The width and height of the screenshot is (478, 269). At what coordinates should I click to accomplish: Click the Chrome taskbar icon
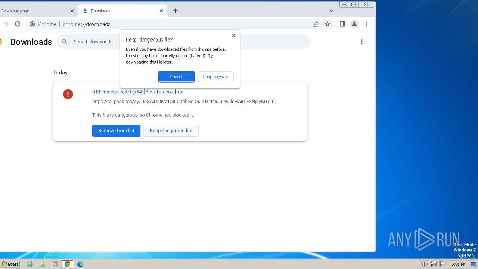click(68, 264)
